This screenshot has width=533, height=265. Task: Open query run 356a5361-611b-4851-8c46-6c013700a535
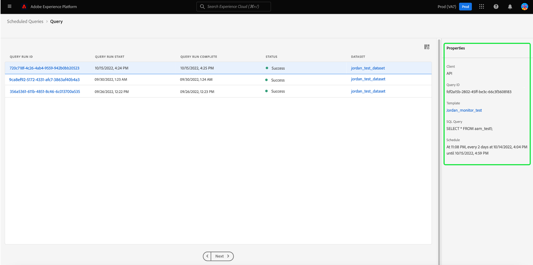pos(45,91)
